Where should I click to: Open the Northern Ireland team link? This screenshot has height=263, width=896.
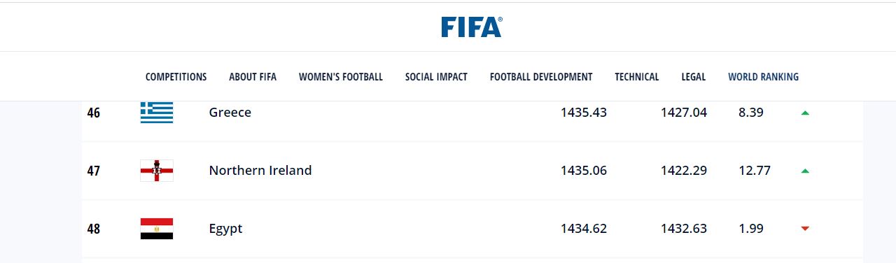[260, 171]
